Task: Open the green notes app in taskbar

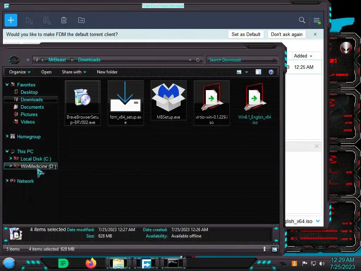Action: (x=63, y=263)
